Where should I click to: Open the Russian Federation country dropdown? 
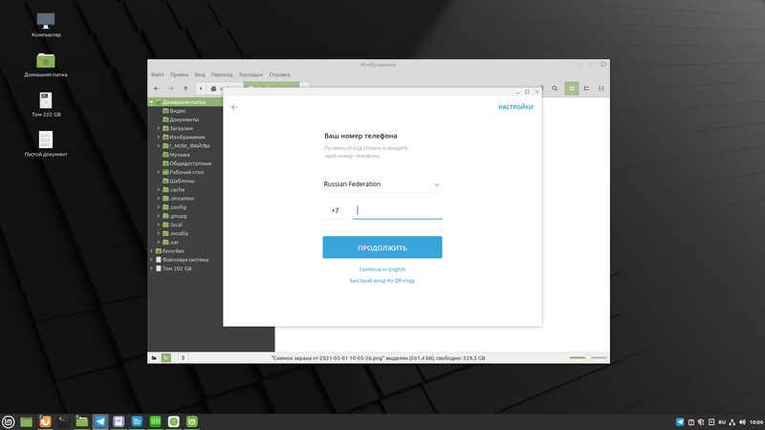tap(382, 183)
